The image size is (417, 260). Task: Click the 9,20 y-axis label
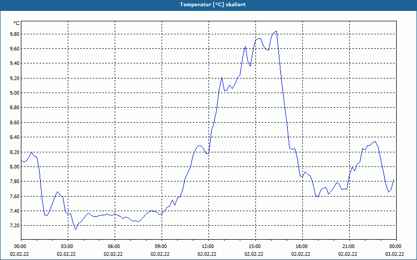(x=15, y=79)
